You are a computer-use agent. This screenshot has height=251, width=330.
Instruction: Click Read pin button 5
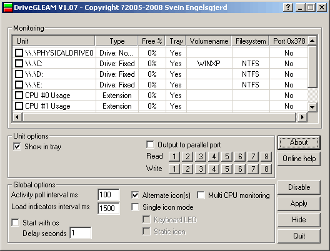[227, 157]
